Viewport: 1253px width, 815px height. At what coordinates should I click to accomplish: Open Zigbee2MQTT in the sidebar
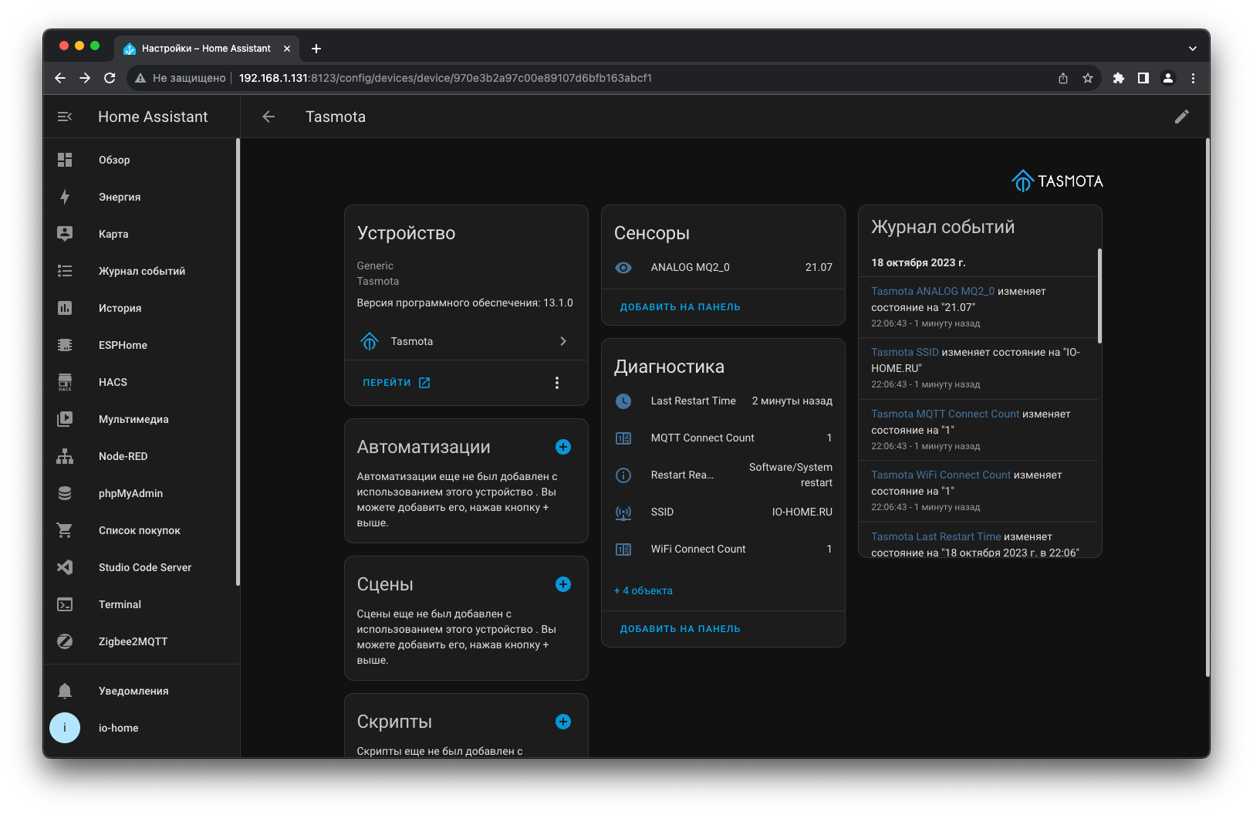click(133, 641)
